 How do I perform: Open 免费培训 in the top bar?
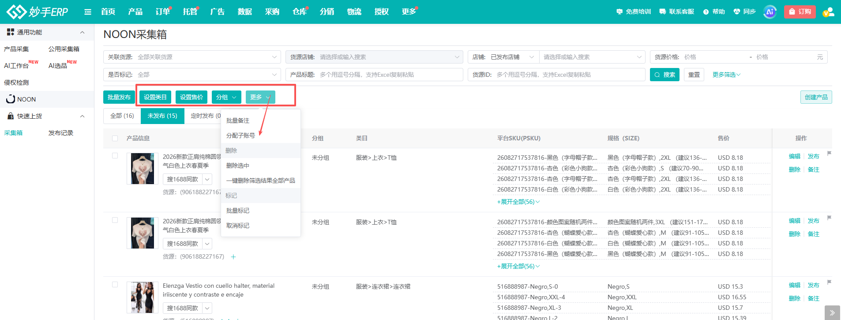tap(634, 12)
